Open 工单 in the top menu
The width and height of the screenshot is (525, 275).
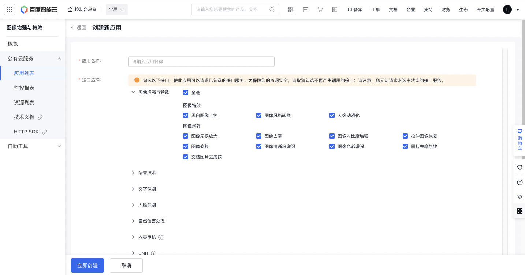pos(376,10)
